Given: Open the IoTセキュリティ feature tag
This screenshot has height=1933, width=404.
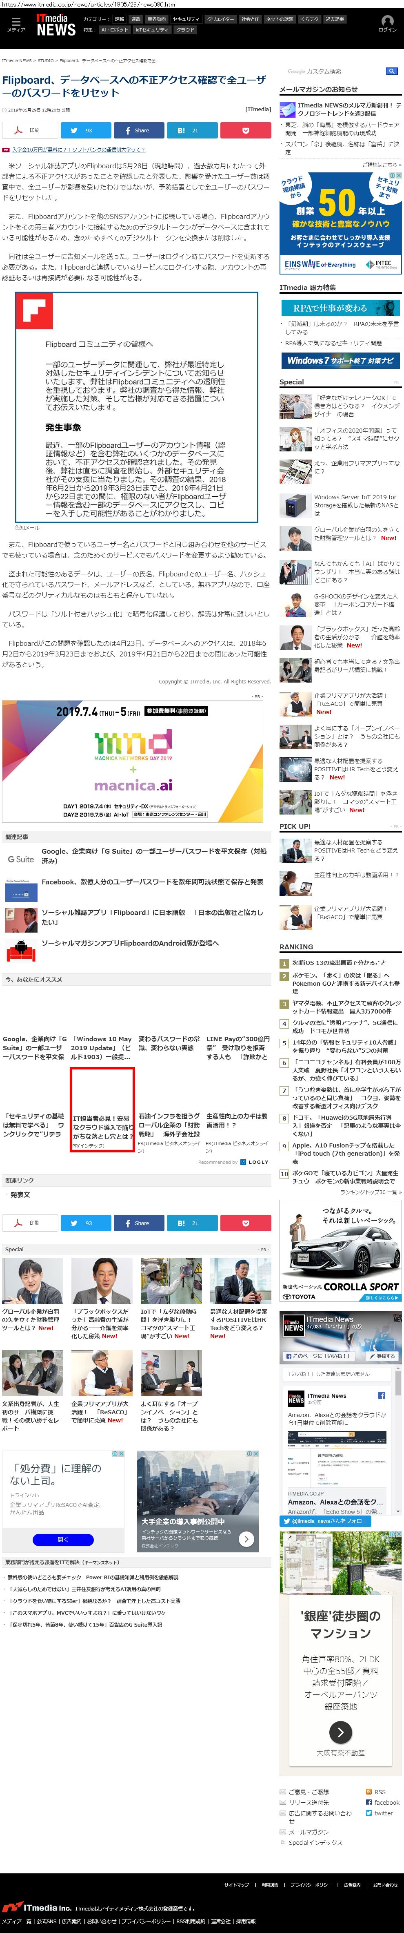Looking at the screenshot, I should (152, 30).
